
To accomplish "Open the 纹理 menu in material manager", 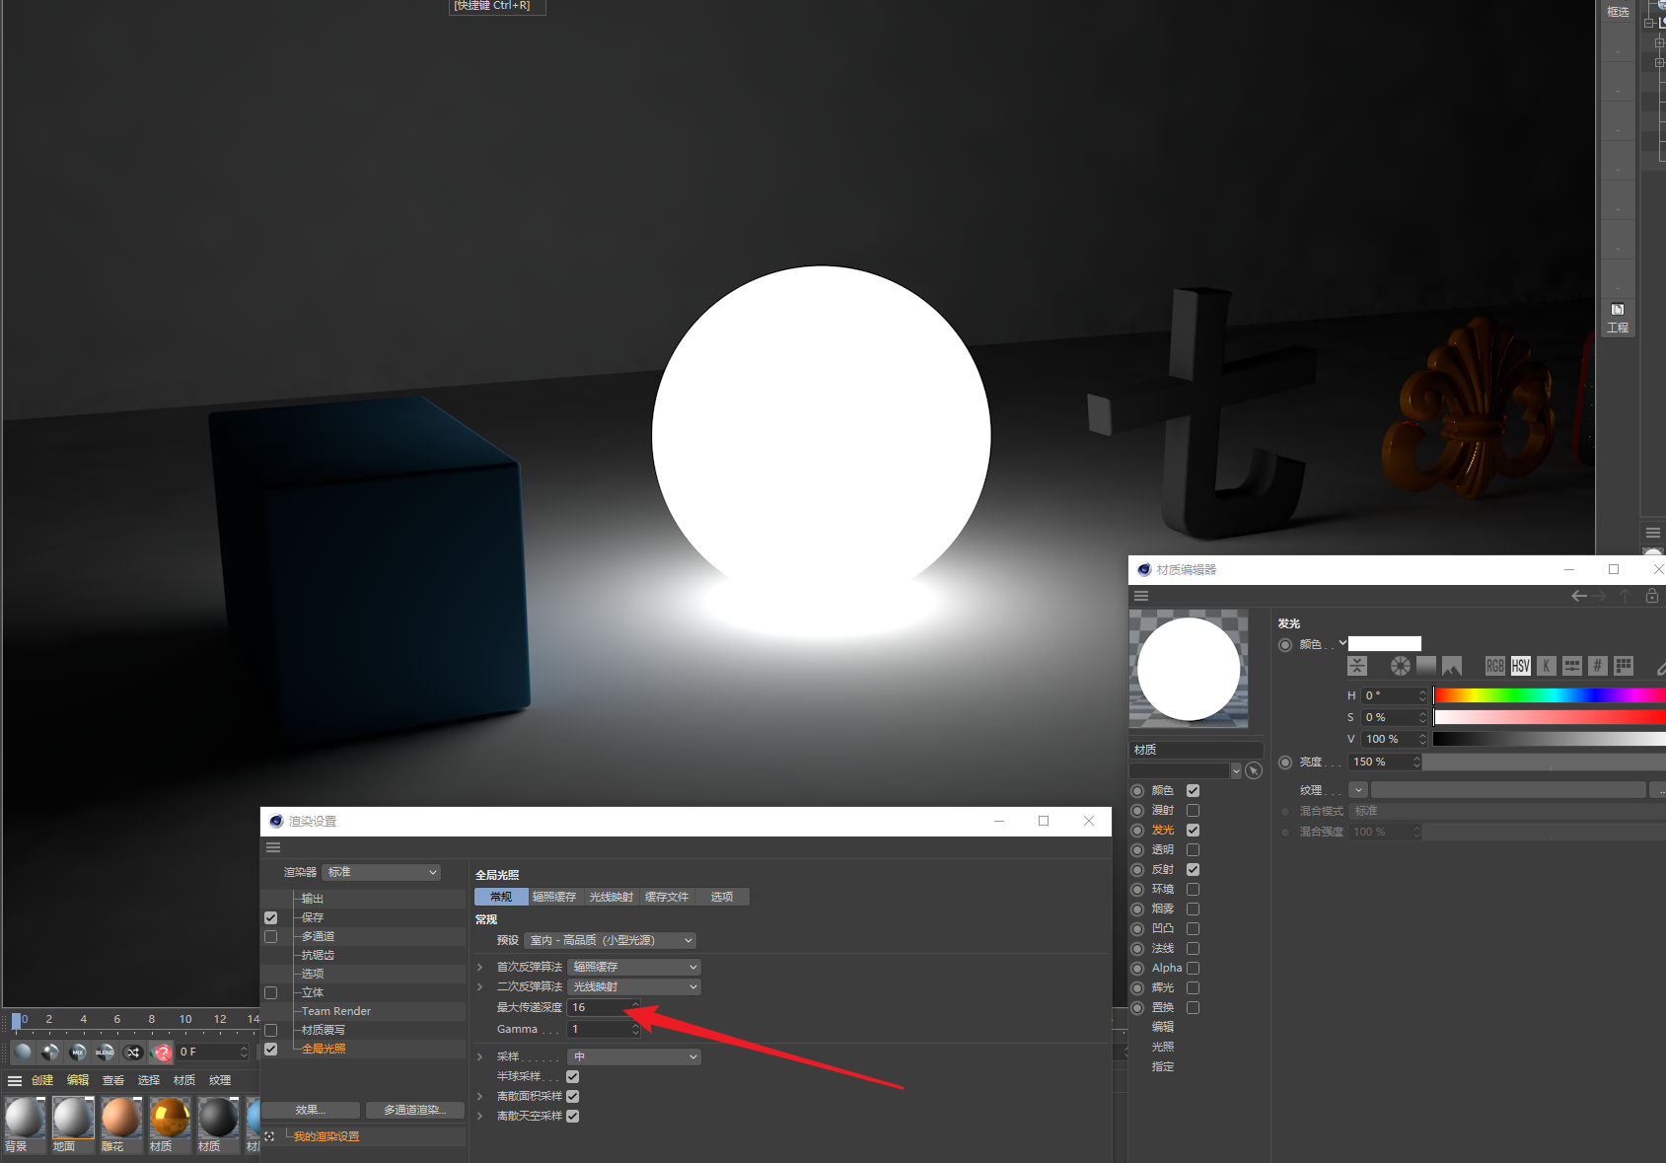I will coord(220,1080).
